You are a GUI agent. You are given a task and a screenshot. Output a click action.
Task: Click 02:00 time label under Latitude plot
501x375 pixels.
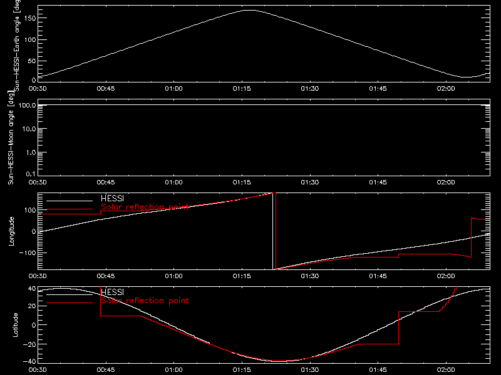[x=446, y=369]
